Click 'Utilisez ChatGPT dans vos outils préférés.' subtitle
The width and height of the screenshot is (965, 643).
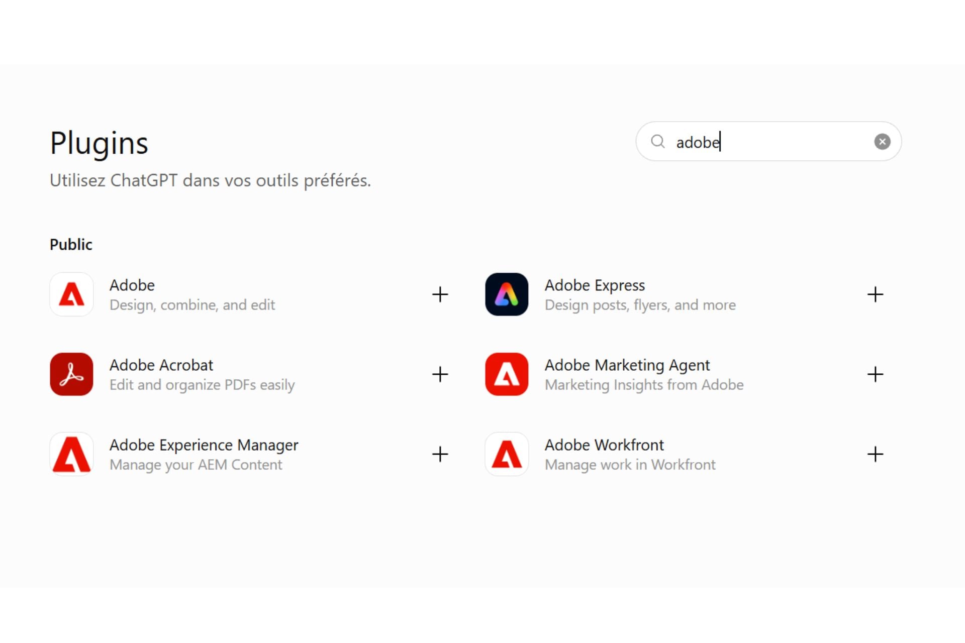pos(210,180)
